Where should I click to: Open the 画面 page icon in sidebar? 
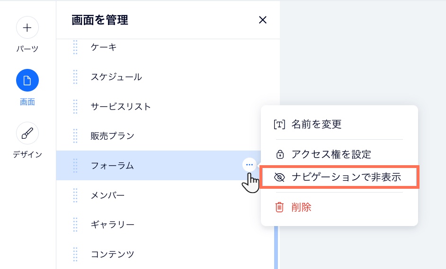27,80
